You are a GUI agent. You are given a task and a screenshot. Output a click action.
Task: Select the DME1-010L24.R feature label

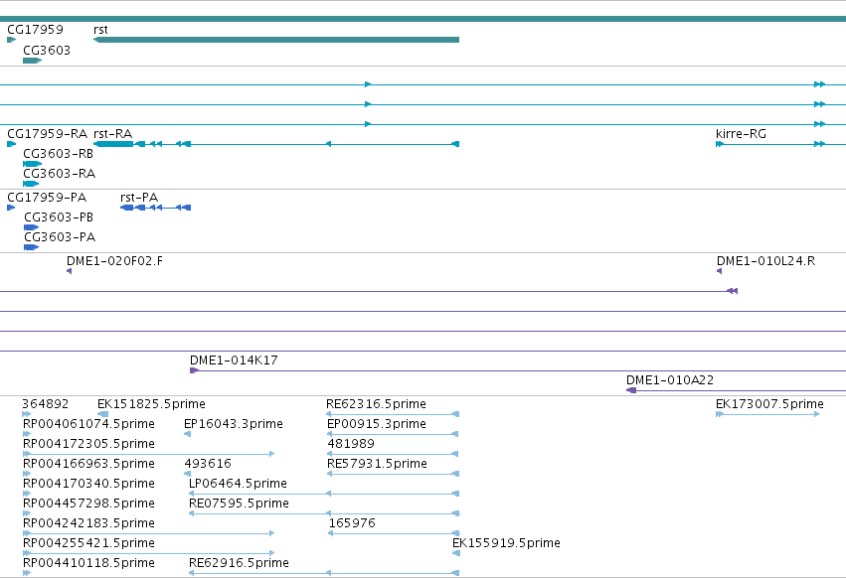(765, 261)
